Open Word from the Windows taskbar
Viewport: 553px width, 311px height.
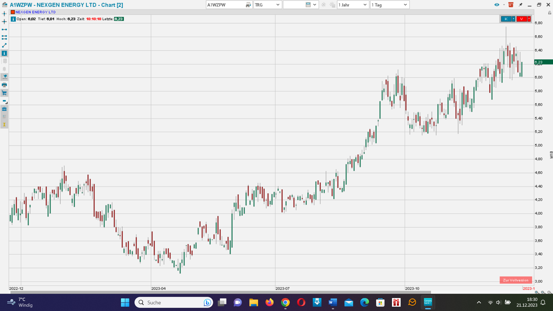coord(333,302)
